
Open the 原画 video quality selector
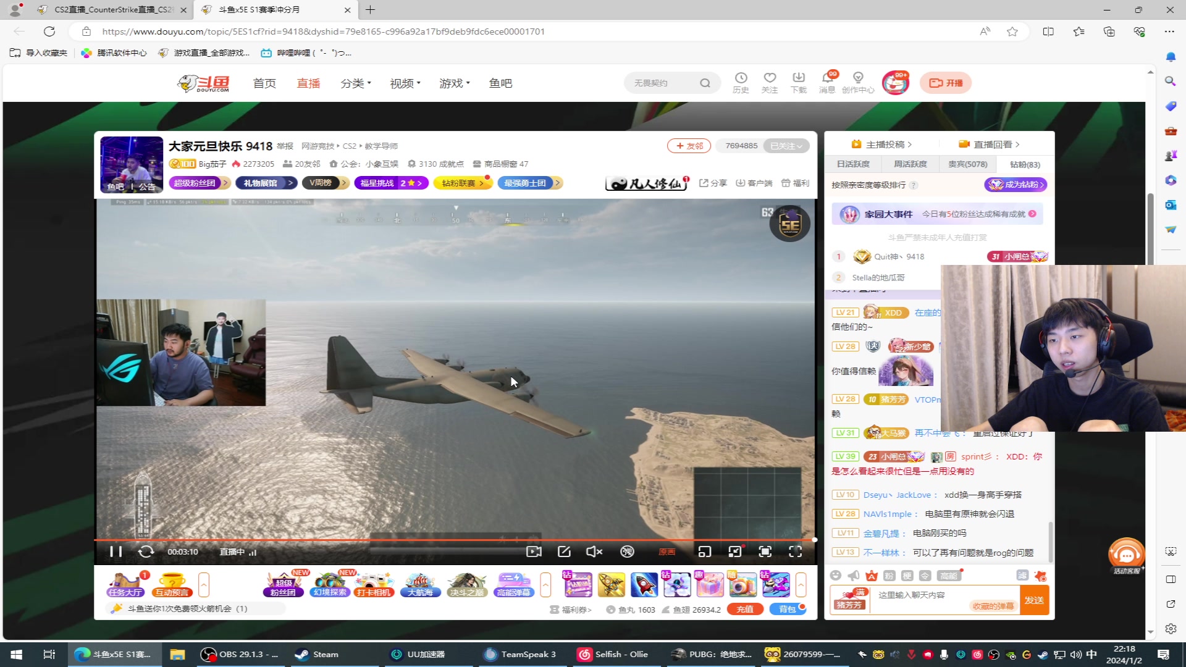coord(667,552)
